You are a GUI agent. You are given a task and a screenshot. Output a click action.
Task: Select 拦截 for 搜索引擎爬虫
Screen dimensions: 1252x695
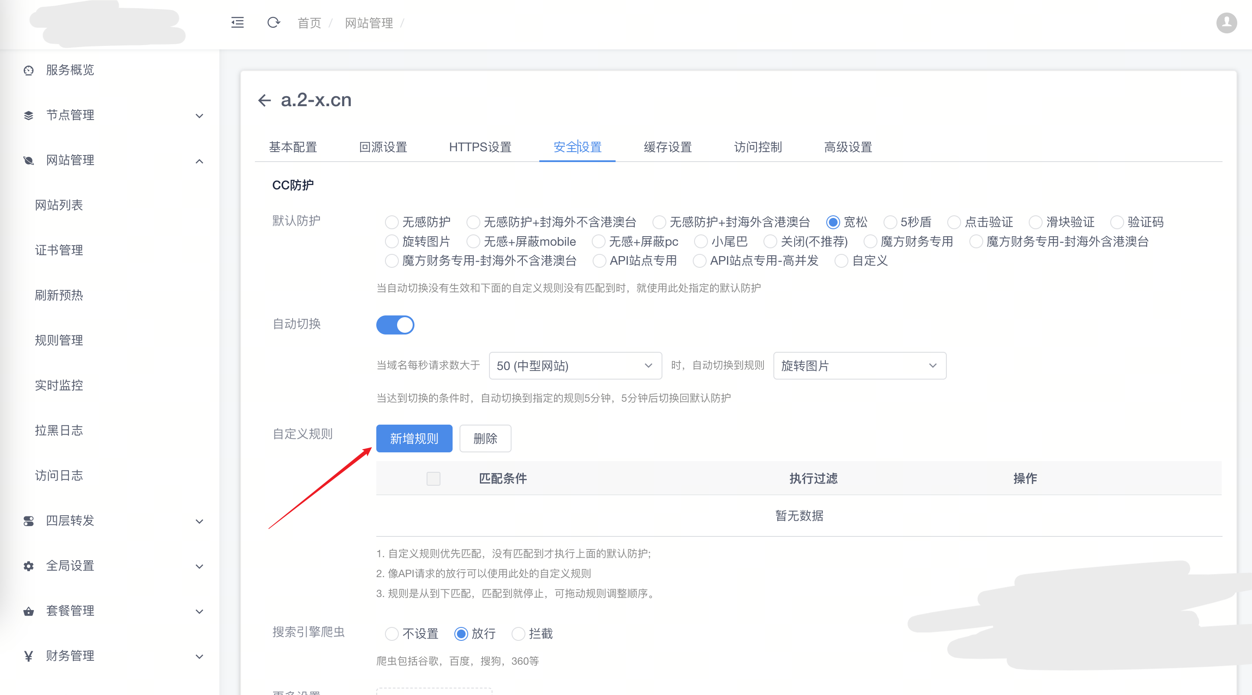pos(518,634)
